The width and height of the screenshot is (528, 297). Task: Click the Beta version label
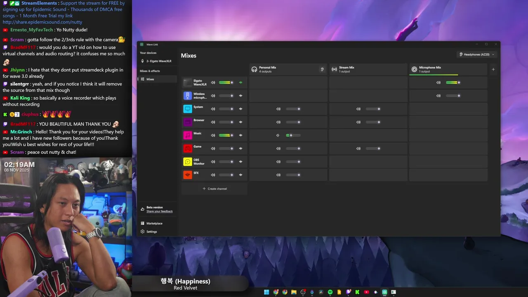click(x=155, y=207)
